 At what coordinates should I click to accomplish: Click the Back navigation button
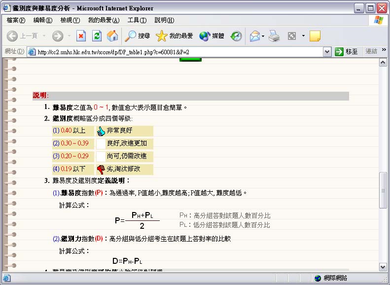click(22, 36)
